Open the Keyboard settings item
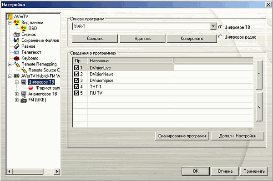 tap(30, 58)
